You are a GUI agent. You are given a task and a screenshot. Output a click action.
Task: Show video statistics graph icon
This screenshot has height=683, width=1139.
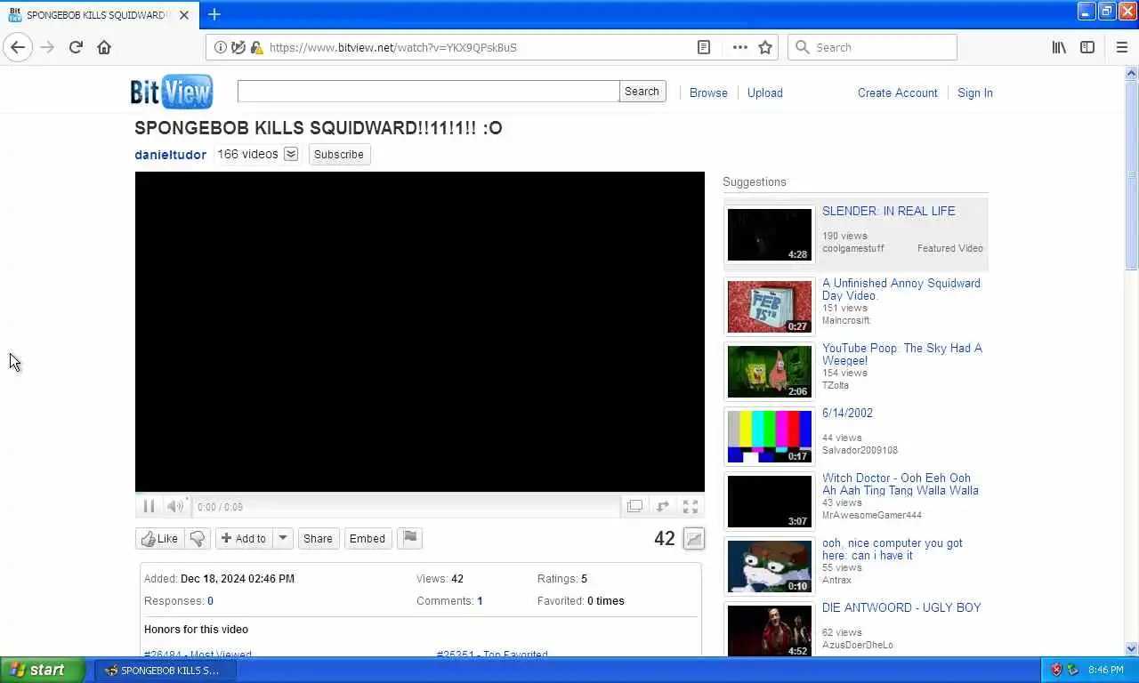[x=693, y=538]
